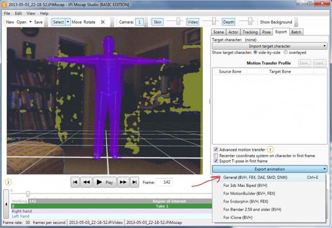The image size is (332, 228).
Task: Switch to the Batch tab
Action: click(296, 32)
